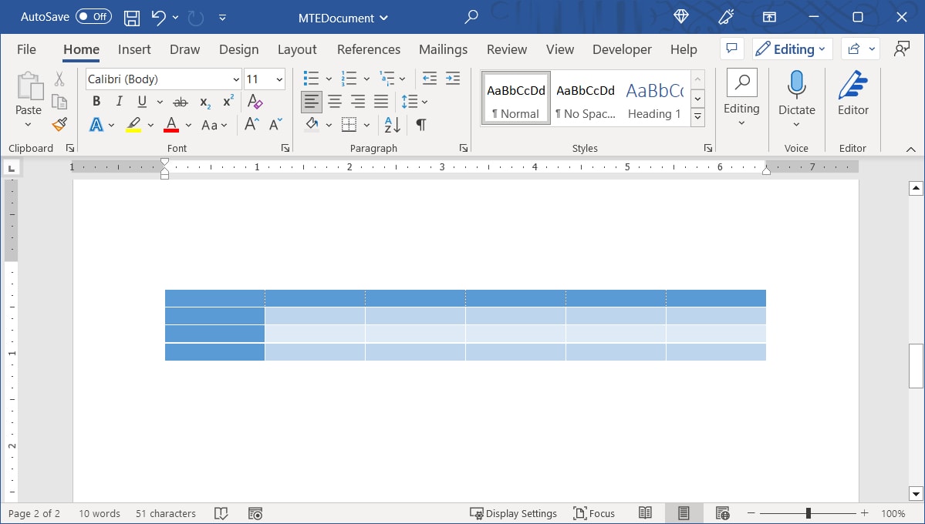
Task: Select the red Font Color swatch
Action: pyautogui.click(x=170, y=124)
